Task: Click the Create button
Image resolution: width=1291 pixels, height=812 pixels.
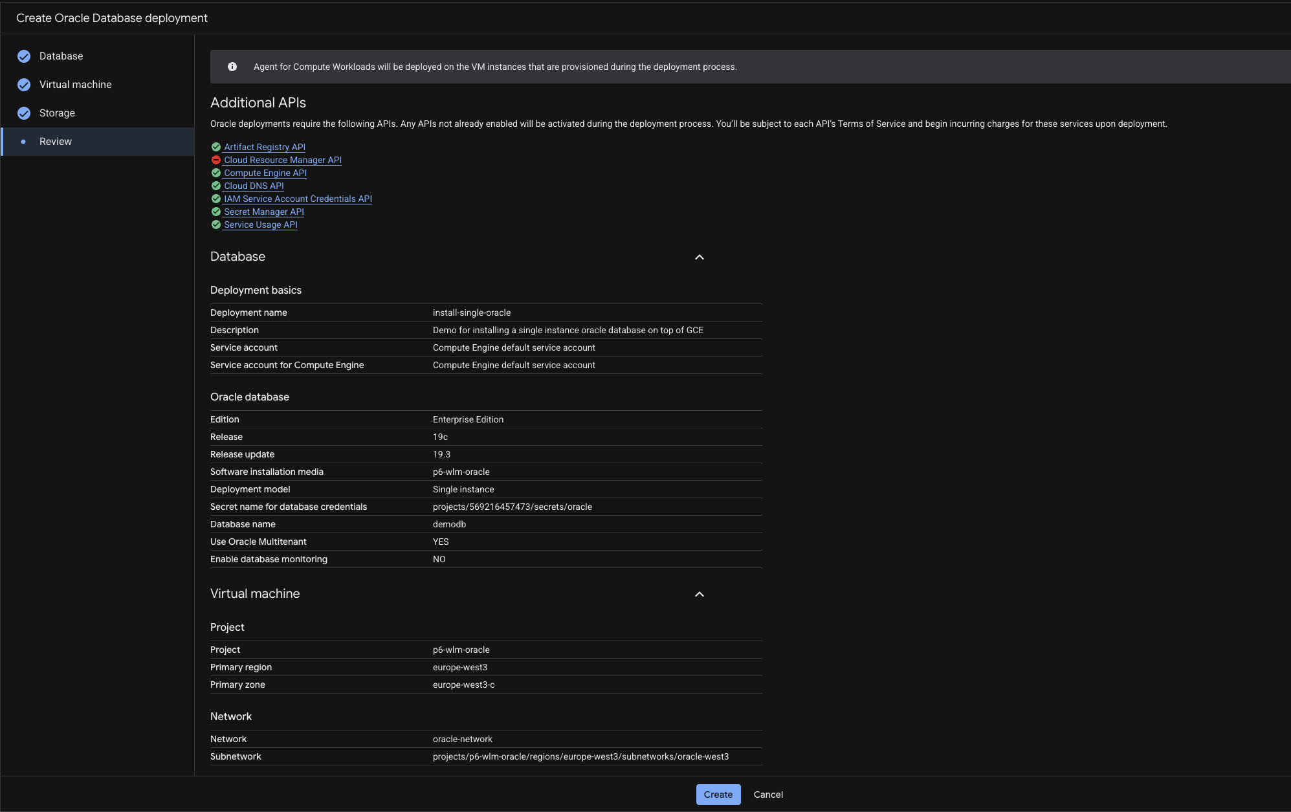Action: [718, 795]
